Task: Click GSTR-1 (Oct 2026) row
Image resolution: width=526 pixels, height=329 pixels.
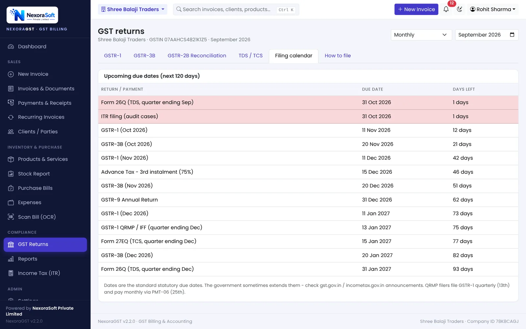Action: [x=308, y=130]
